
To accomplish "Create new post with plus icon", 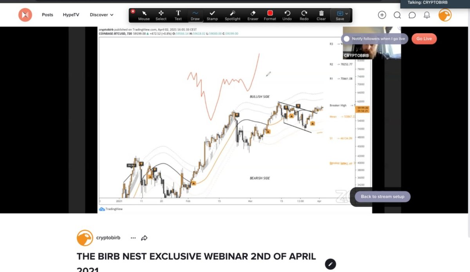I will click(x=382, y=15).
